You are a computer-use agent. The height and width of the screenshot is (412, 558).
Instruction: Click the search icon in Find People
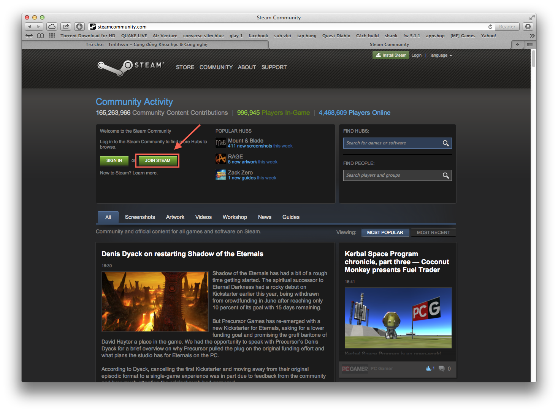coord(446,175)
